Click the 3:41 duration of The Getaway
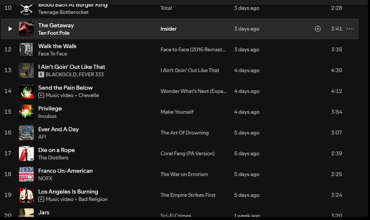The width and height of the screenshot is (370, 220). point(336,29)
